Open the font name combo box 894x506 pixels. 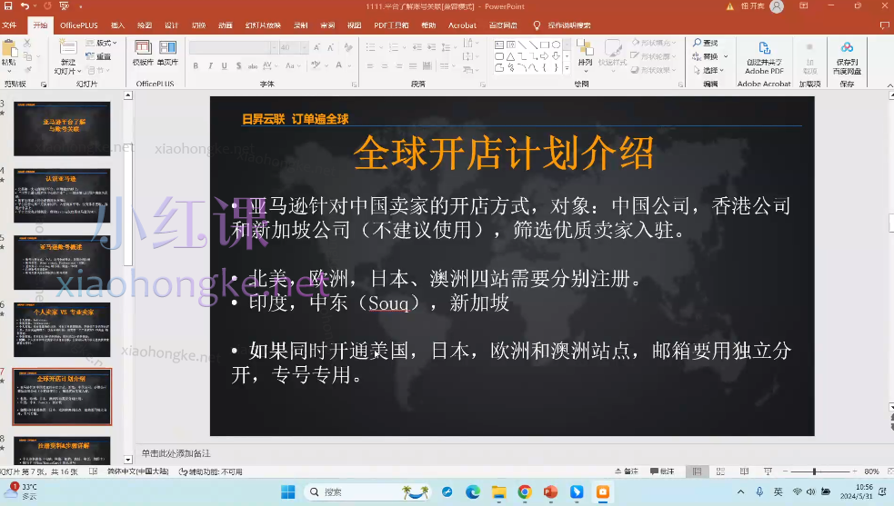[233, 47]
